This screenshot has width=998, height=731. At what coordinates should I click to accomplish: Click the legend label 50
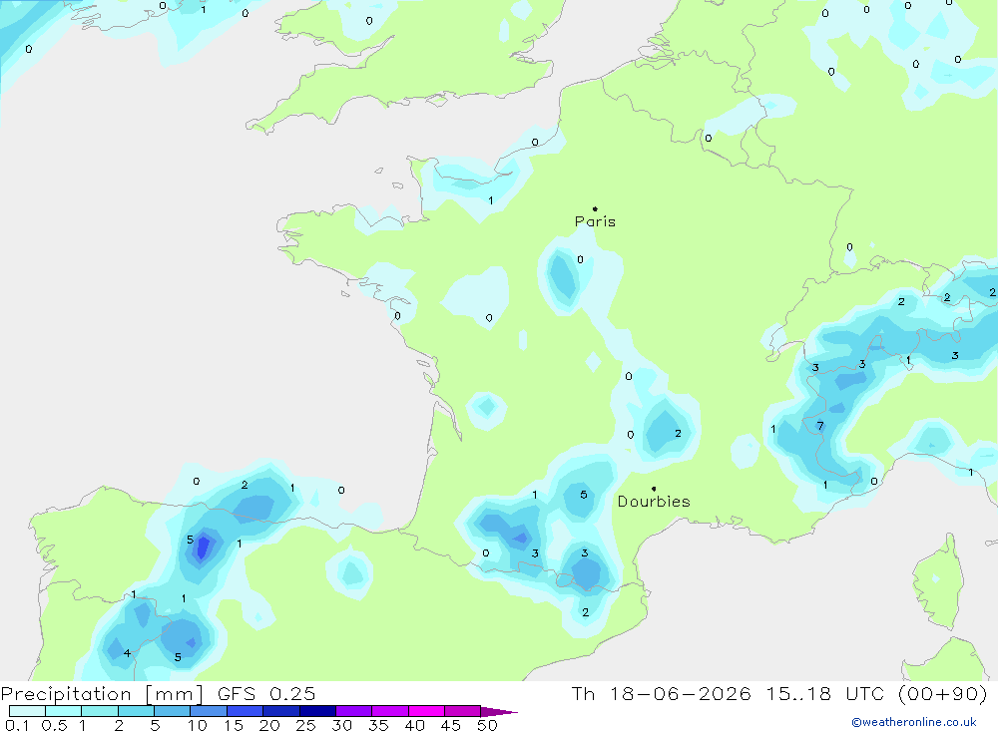(487, 725)
